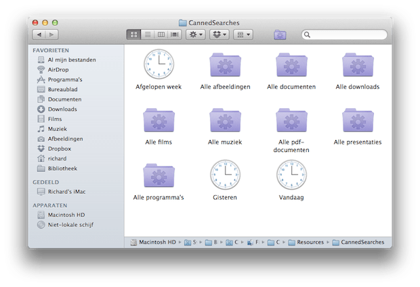This screenshot has height=287, width=420.
Task: Go forward with the right arrow button
Action: tap(51, 34)
